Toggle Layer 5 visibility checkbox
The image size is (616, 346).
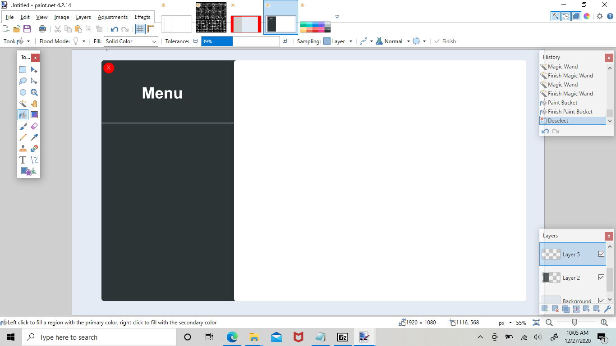coord(601,254)
